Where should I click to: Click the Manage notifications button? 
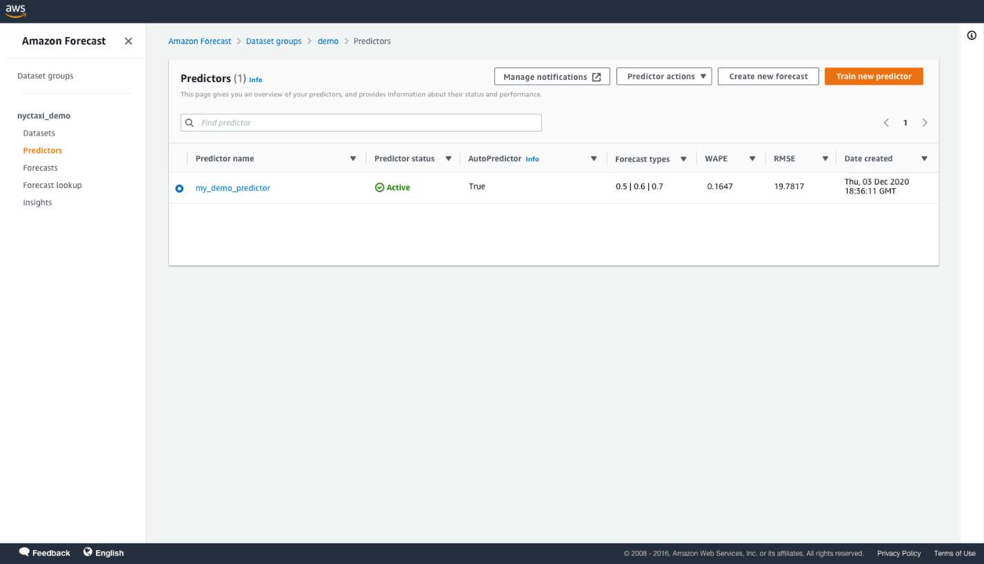552,76
